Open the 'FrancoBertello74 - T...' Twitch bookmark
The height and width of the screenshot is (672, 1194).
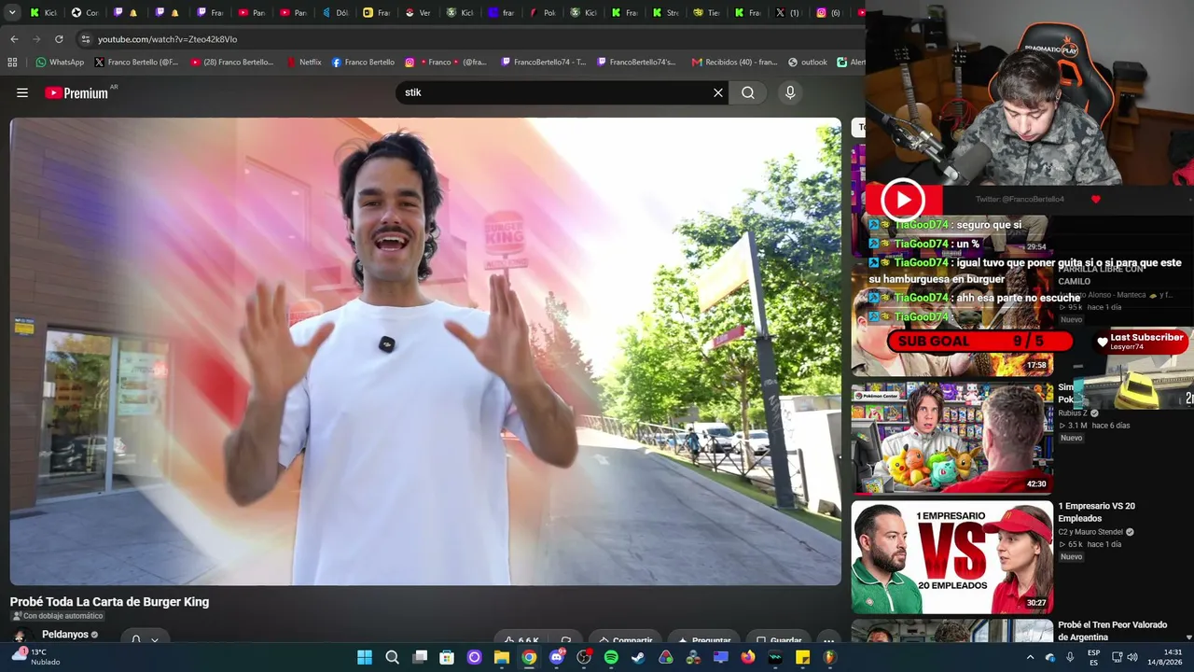[x=544, y=63]
